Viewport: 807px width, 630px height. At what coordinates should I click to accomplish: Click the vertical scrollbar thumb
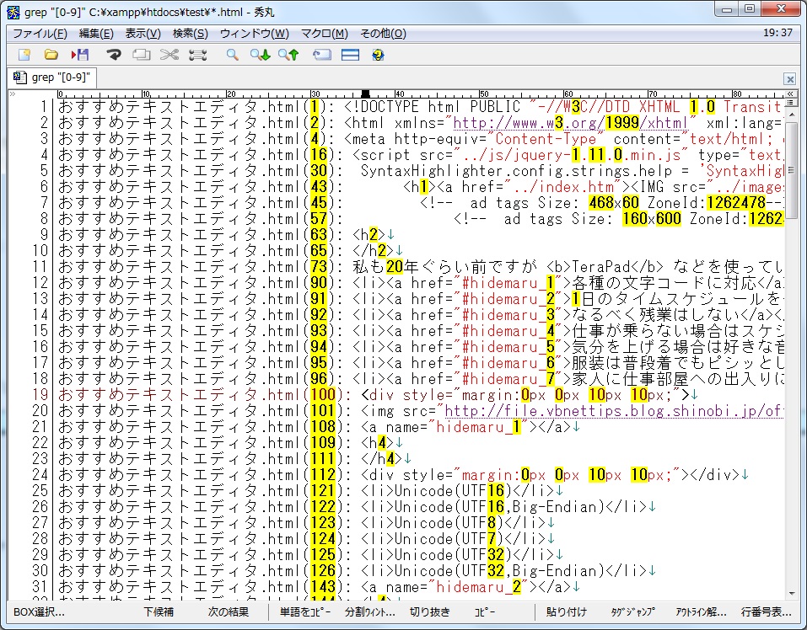[x=792, y=169]
